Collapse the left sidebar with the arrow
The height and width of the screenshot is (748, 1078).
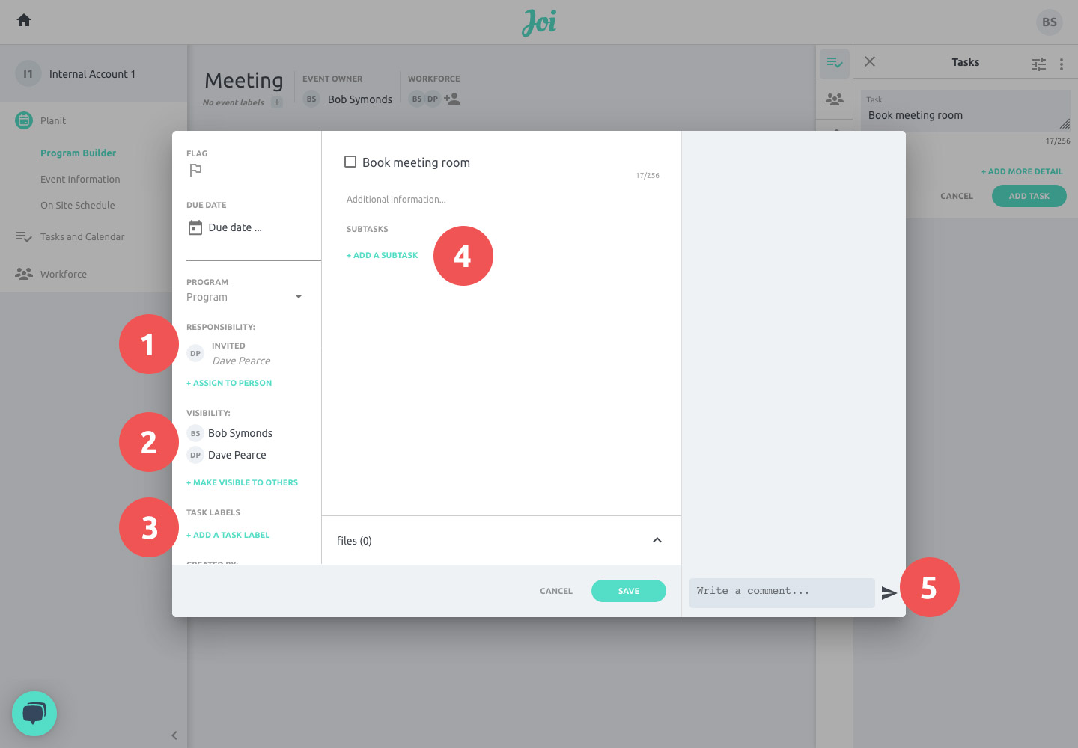(x=174, y=735)
